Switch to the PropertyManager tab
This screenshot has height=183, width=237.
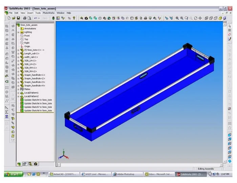(25, 164)
